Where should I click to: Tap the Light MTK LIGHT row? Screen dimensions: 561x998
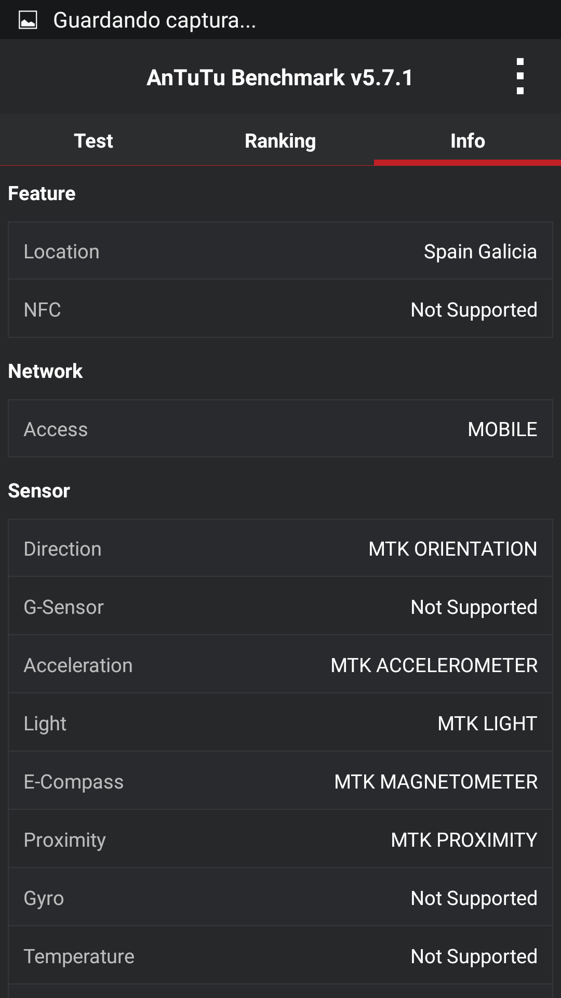[x=280, y=724]
